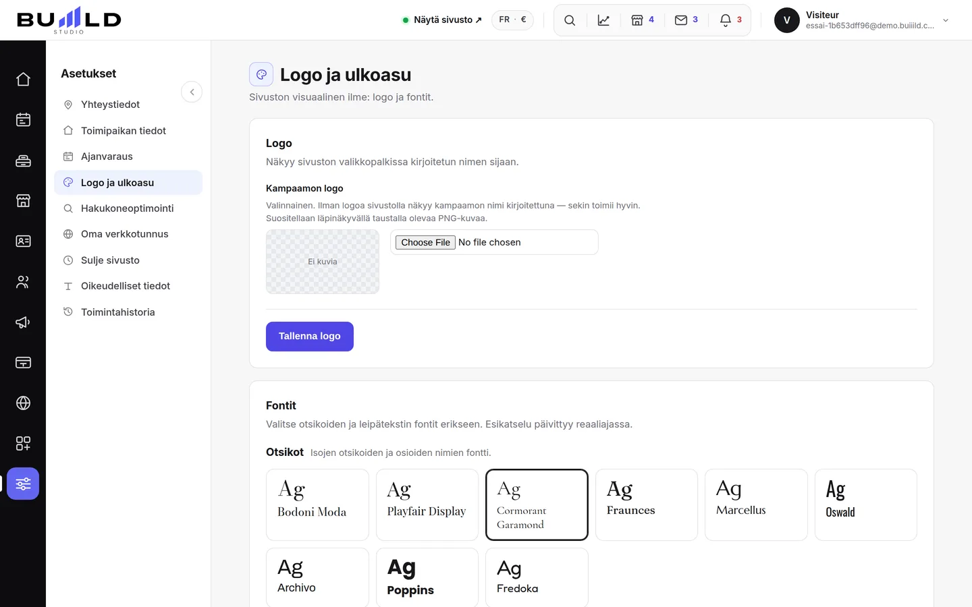This screenshot has height=607, width=972.
Task: Click the sliders settings icon in sidebar
Action: click(x=23, y=484)
